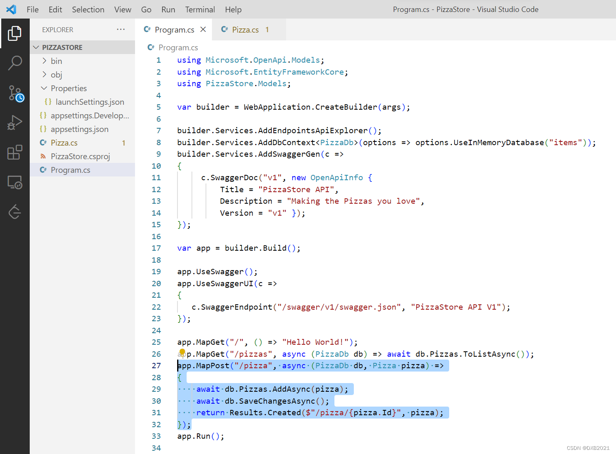
Task: Click line number 27 in gutter
Action: [x=156, y=366]
